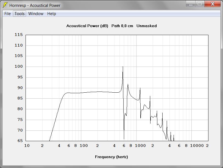Minimize the Hornresp window
This screenshot has height=168, width=223.
[x=191, y=4]
